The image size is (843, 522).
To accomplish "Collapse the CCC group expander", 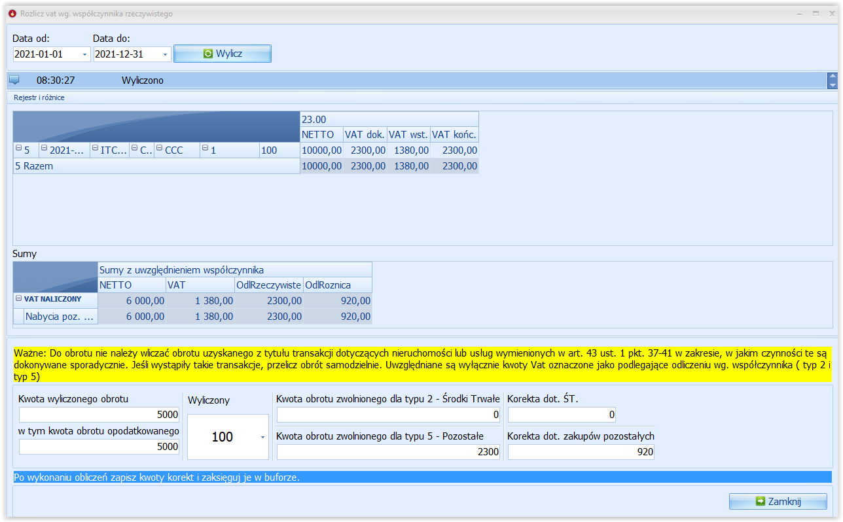I will pos(159,150).
